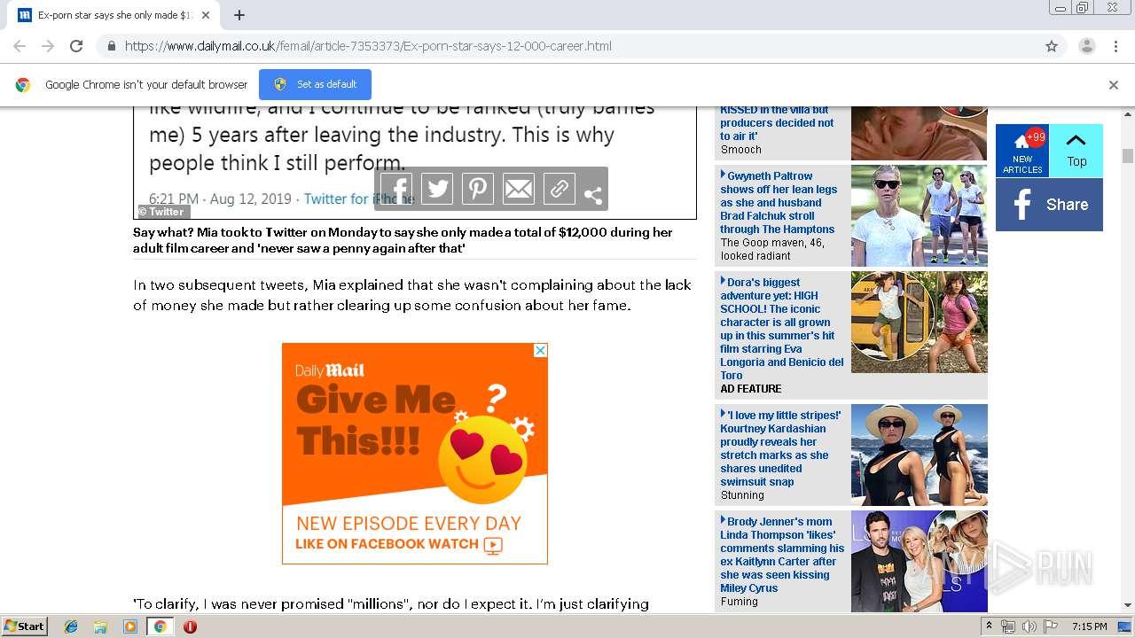
Task: Open Chrome three-dot menu
Action: coord(1115,46)
